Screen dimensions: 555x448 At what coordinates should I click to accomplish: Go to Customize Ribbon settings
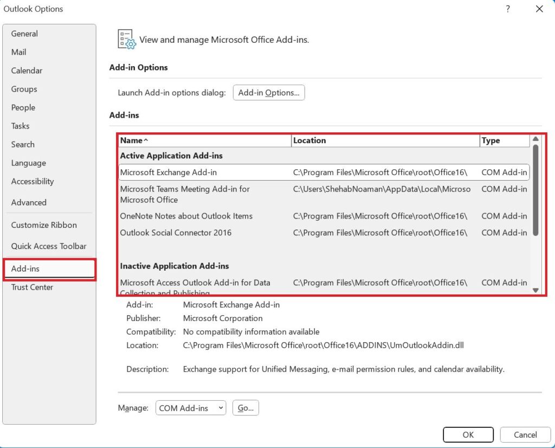(44, 225)
